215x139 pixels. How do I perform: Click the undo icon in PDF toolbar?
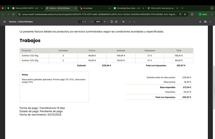pyautogui.click(x=130, y=22)
